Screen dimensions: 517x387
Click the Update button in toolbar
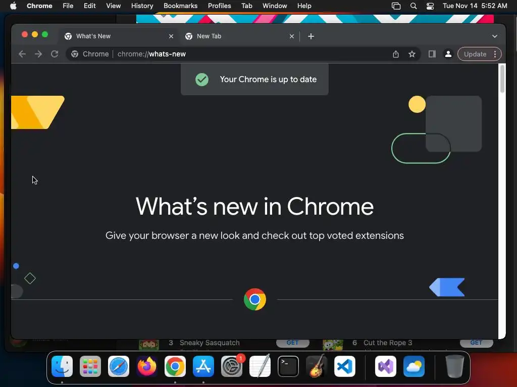[x=475, y=54]
